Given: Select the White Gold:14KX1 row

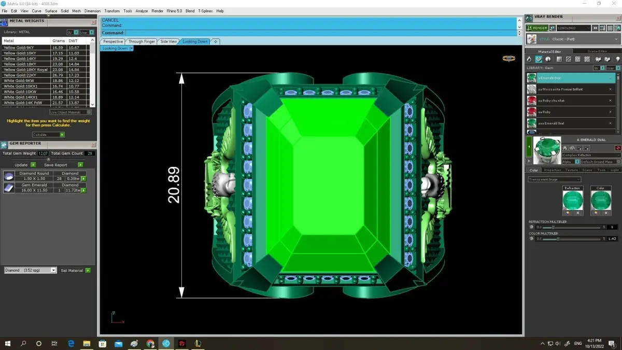Looking at the screenshot, I should 46,97.
